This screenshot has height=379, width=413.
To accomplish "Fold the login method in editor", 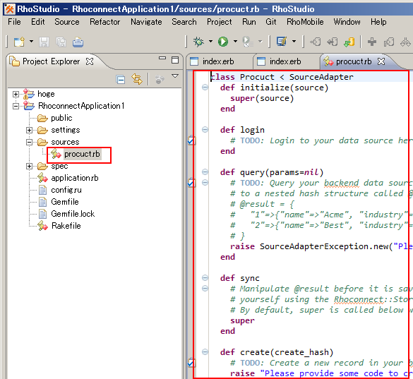I will click(205, 129).
